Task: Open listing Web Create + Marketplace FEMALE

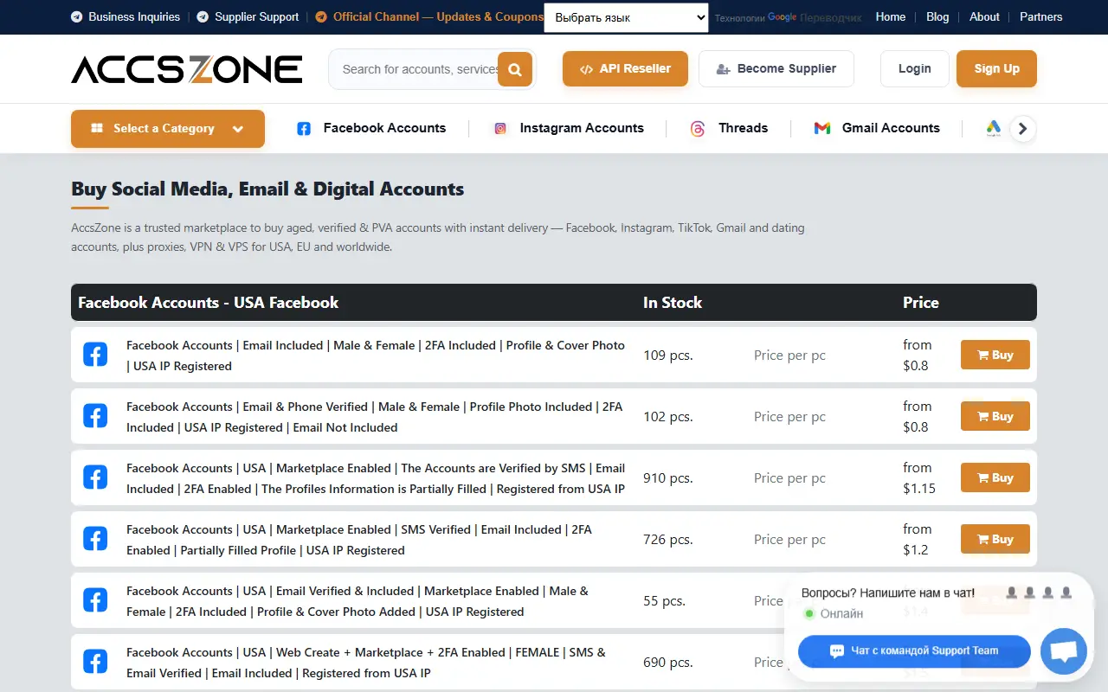Action: [366, 663]
